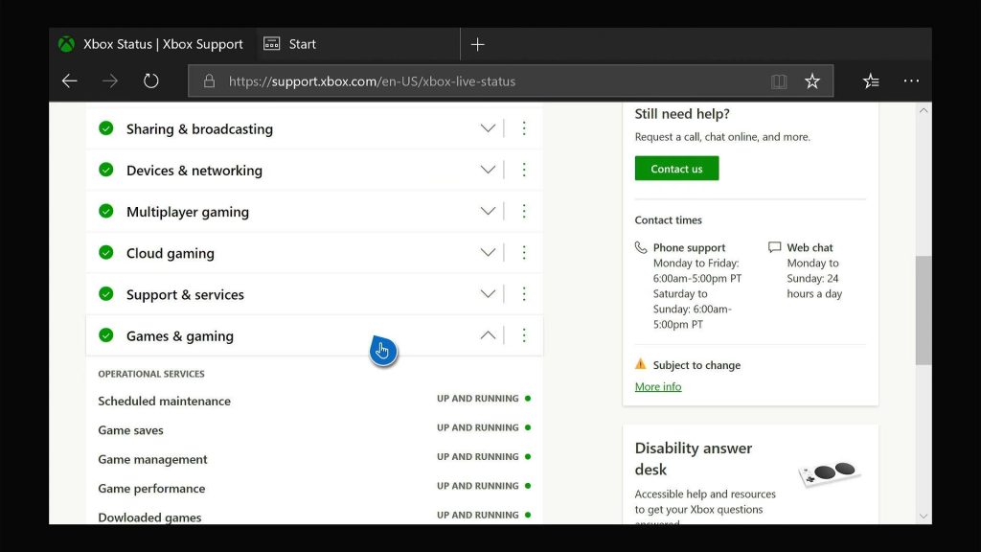Click the Game saves service row
Image resolution: width=981 pixels, height=552 pixels.
(x=314, y=429)
